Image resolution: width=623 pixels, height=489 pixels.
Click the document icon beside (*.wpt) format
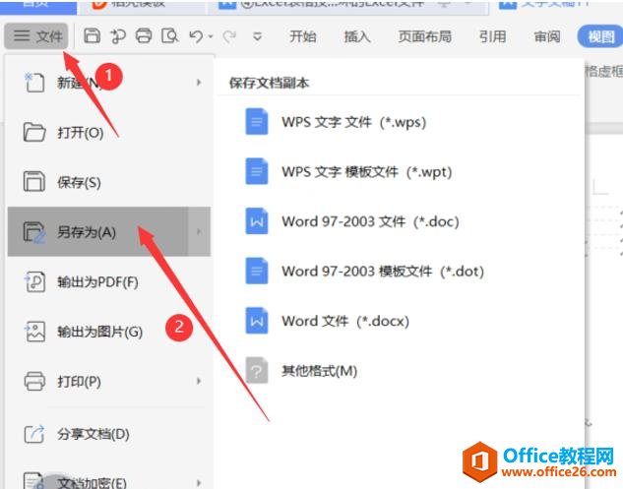point(256,171)
